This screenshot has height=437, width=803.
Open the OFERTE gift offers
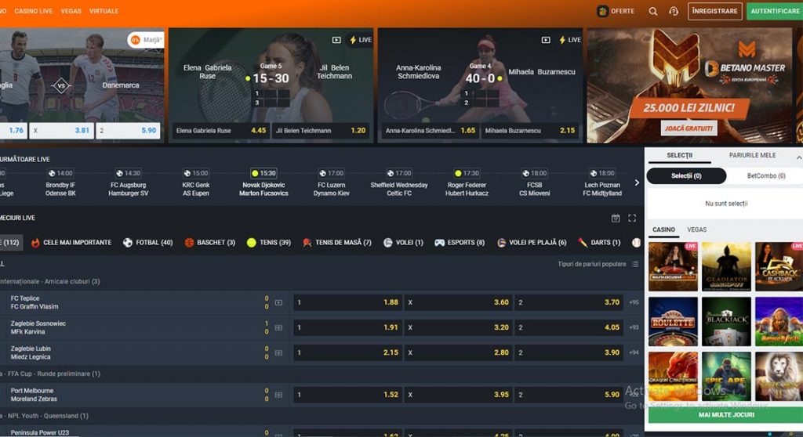(x=616, y=11)
